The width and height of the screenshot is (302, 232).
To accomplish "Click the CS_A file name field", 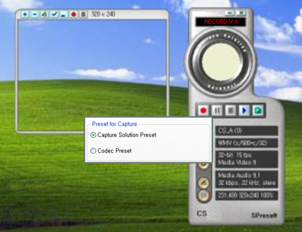I will [x=247, y=131].
